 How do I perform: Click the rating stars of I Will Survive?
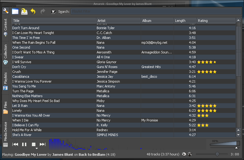click(x=207, y=62)
